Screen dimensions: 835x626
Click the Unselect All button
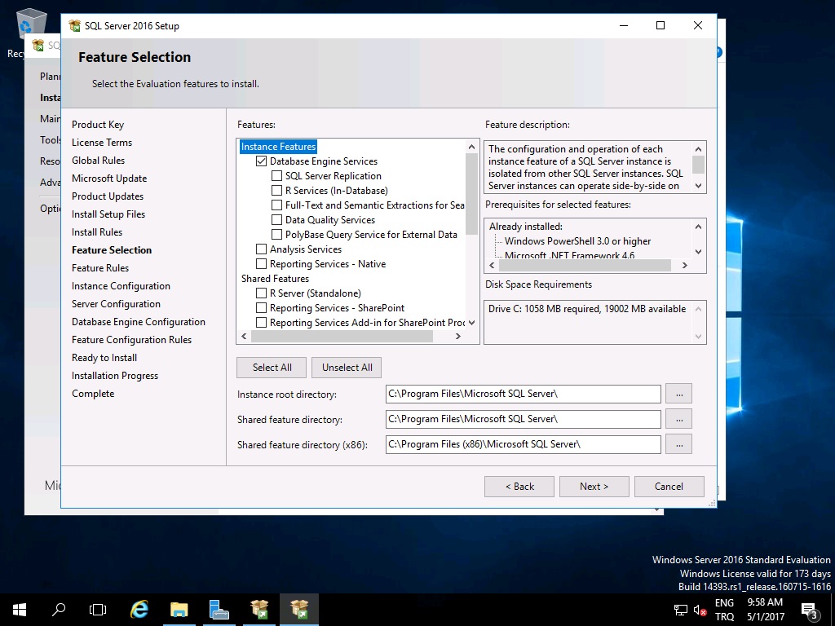coord(347,368)
